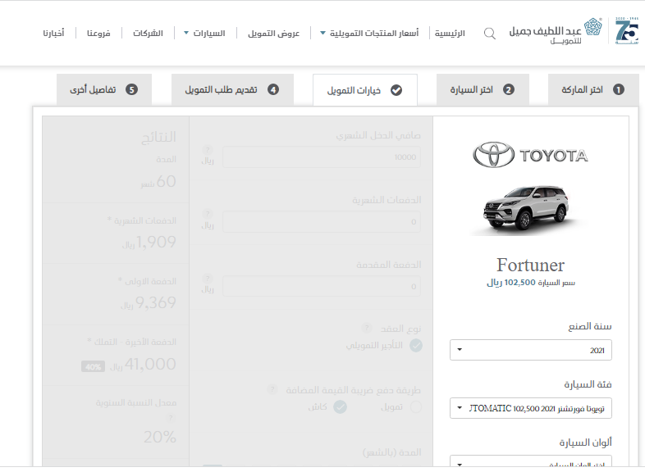Select تمويل VAT payment option

416,407
